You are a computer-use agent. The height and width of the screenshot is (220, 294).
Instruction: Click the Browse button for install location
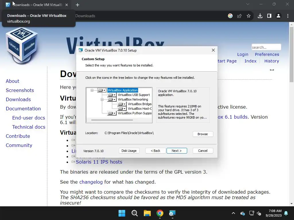pos(203,134)
